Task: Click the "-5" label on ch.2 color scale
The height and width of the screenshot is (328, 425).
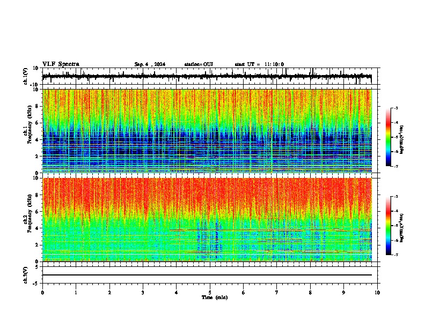Action: (x=395, y=226)
